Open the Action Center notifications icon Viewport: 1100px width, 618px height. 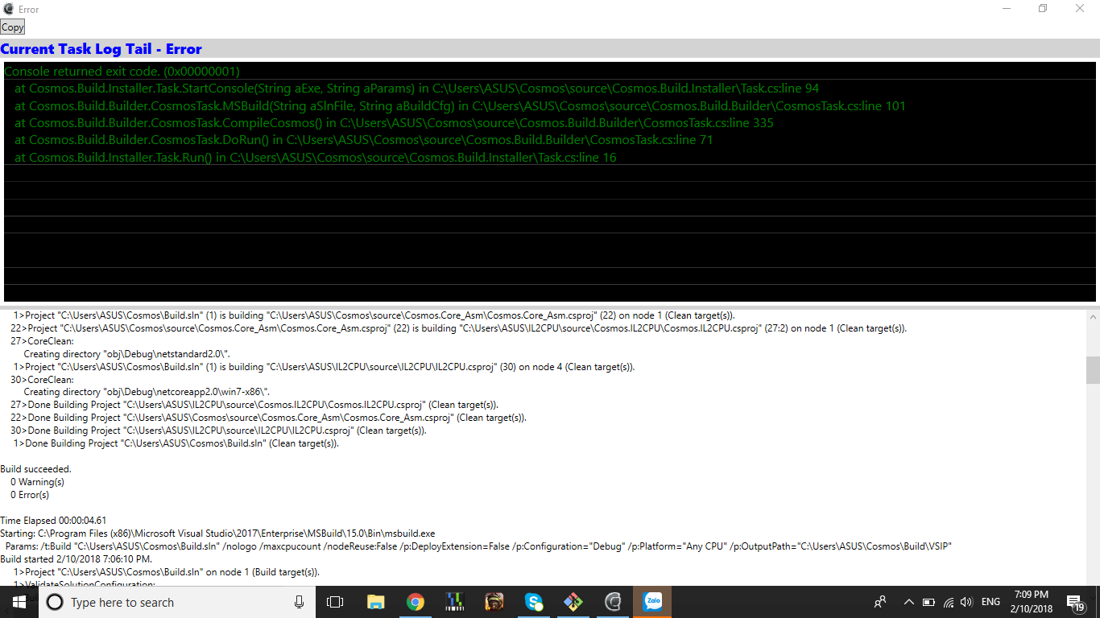point(1076,602)
